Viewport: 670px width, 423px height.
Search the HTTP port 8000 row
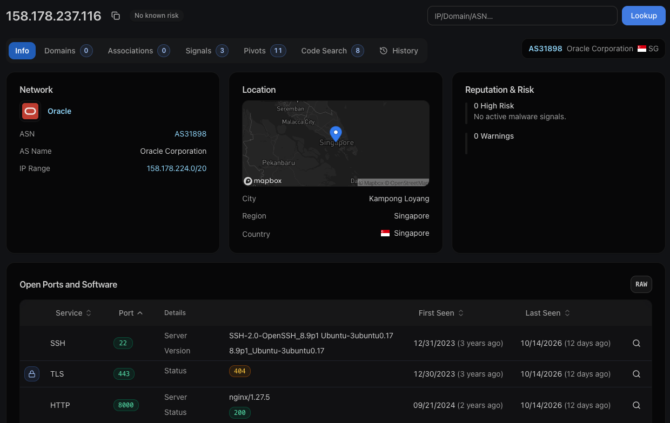point(636,405)
